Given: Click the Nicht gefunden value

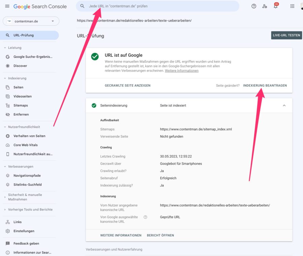Looking at the screenshot, I should (172, 137).
